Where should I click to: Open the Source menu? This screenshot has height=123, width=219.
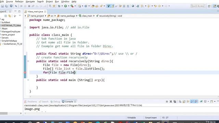9,1
